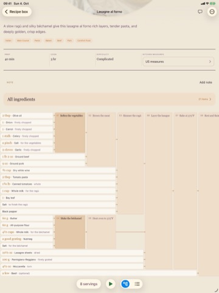Open the Simmer the ragù step
This screenshot has width=219, height=293.
(130, 164)
